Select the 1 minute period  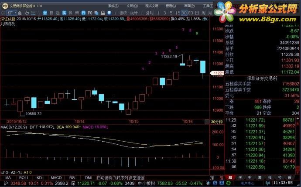(x=158, y=13)
